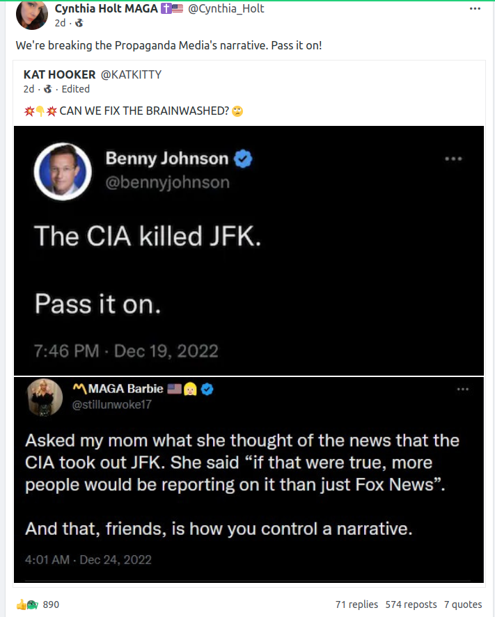This screenshot has width=495, height=617.
Task: Open the ellipsis on Benny Johnson's tweet
Action: click(453, 159)
